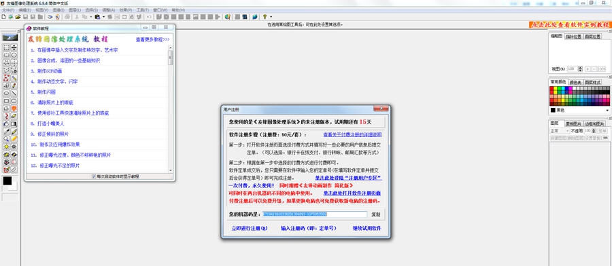Select the rectangular marquee selection tool
Image resolution: width=612 pixels, height=266 pixels.
click(6, 47)
